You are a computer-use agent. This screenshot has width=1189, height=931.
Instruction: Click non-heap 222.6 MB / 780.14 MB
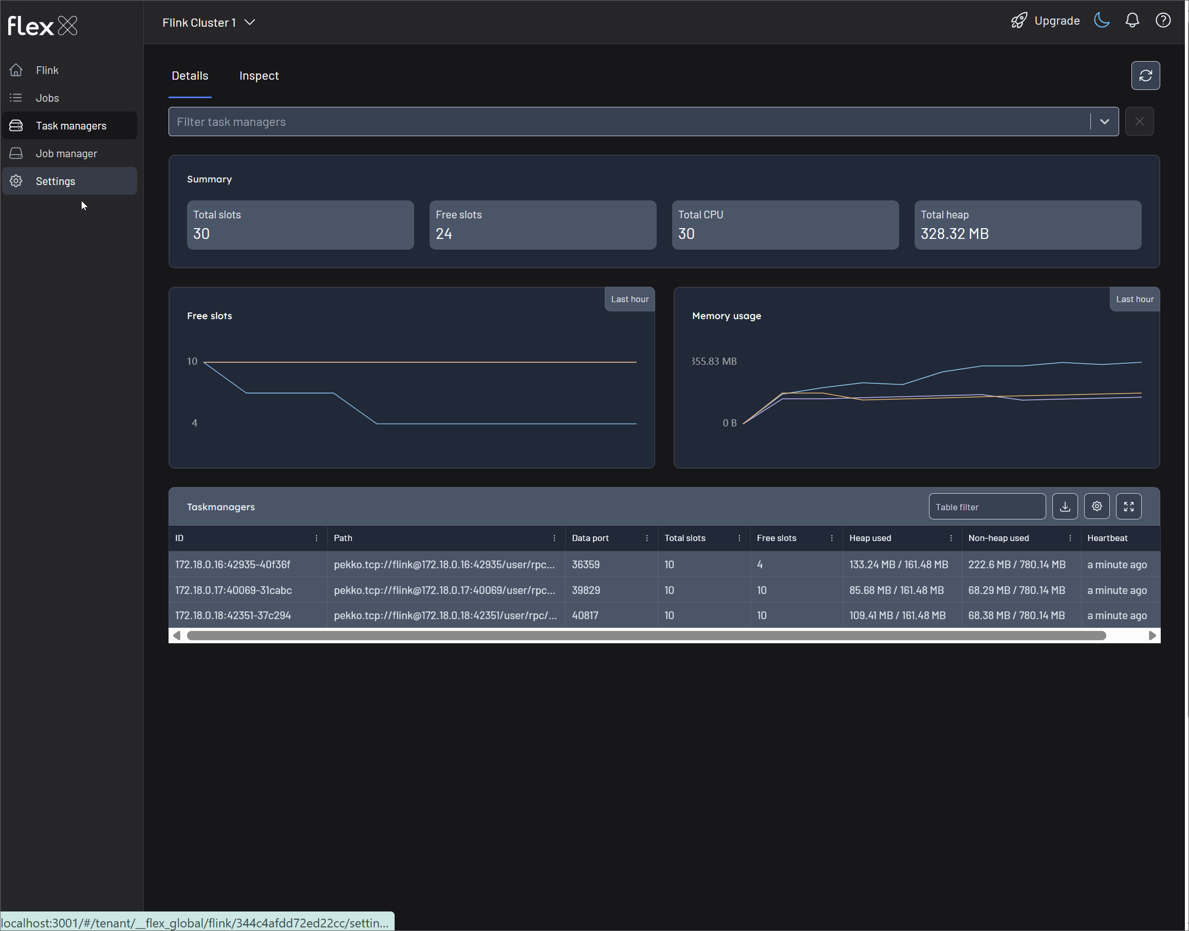[x=1021, y=565]
